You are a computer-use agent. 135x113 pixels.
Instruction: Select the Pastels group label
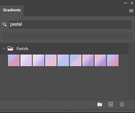tap(22, 49)
